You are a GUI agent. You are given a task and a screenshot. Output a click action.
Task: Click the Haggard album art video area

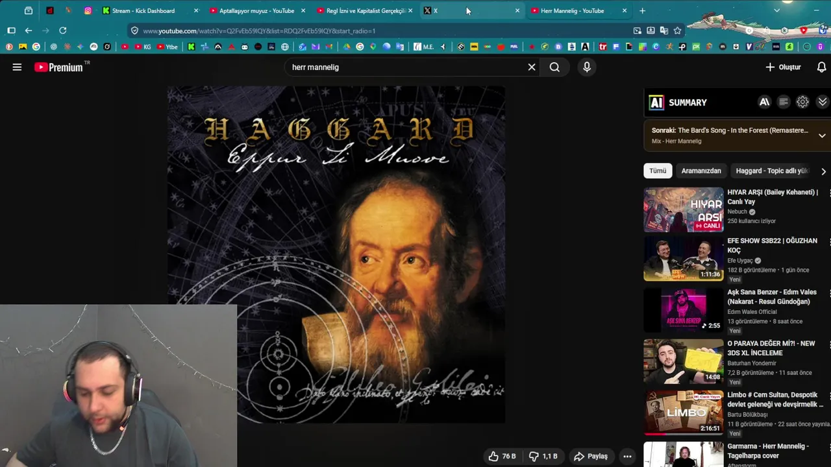coord(336,254)
